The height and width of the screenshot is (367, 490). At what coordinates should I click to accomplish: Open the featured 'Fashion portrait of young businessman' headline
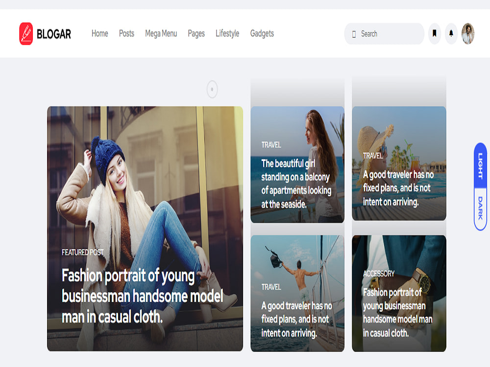pos(143,296)
